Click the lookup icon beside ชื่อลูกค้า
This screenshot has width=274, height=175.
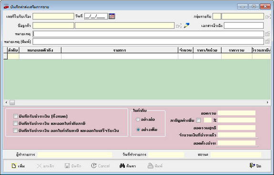178,26
